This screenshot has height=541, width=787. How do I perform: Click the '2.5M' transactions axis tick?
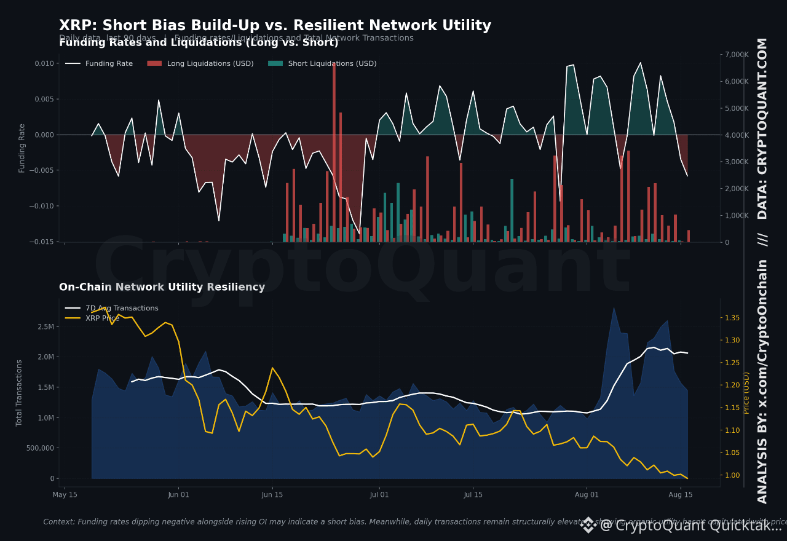[x=45, y=326]
